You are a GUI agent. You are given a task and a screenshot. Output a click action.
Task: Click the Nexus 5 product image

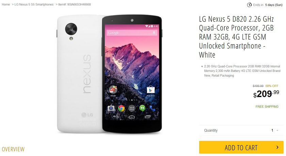click(x=109, y=74)
